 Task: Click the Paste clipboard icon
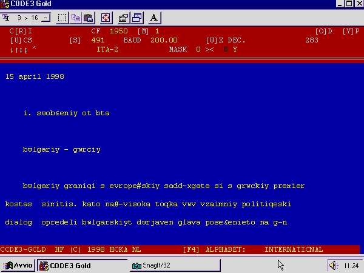pyautogui.click(x=89, y=18)
